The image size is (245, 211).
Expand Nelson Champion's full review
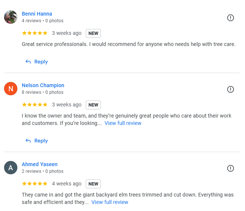tap(123, 123)
